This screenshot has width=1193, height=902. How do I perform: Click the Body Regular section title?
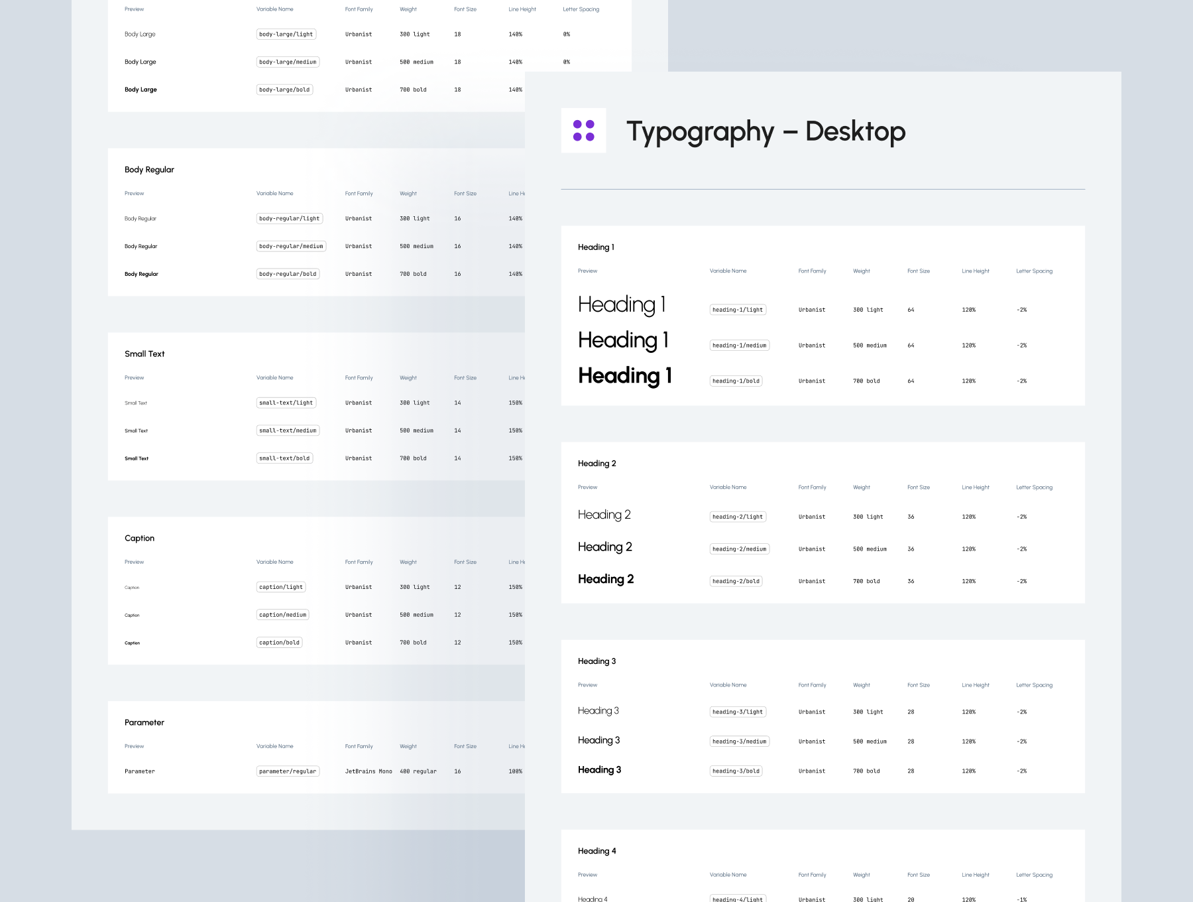tap(149, 170)
